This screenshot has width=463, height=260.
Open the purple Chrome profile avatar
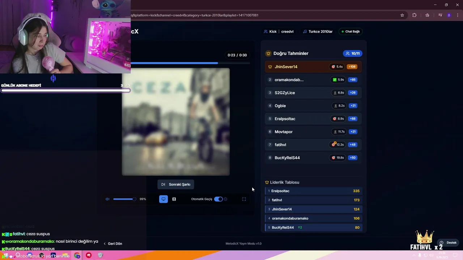click(449, 15)
